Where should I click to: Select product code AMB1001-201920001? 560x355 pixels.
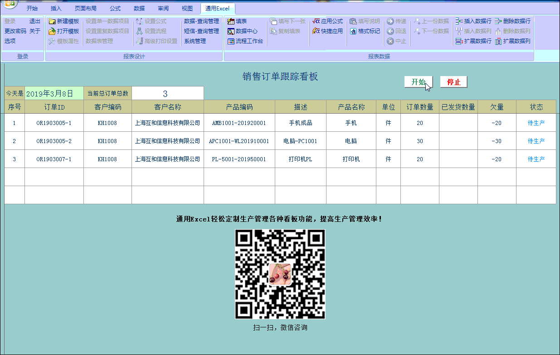pyautogui.click(x=239, y=123)
